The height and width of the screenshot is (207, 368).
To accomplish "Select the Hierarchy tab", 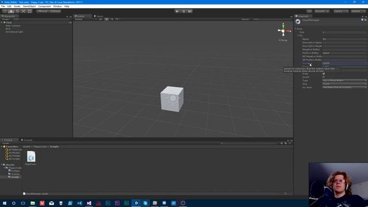I will click(9, 16).
